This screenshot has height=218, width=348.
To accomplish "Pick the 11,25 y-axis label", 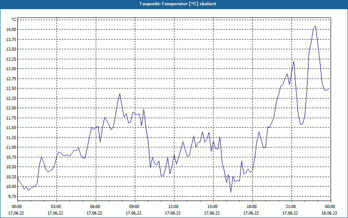I will pyautogui.click(x=11, y=137).
